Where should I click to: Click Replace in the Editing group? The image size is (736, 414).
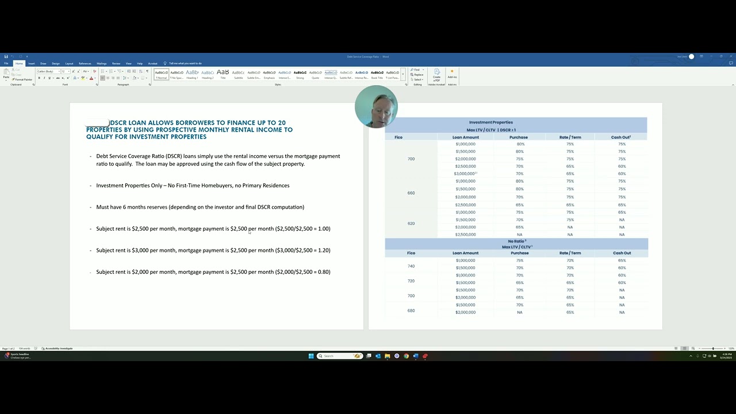tap(418, 75)
